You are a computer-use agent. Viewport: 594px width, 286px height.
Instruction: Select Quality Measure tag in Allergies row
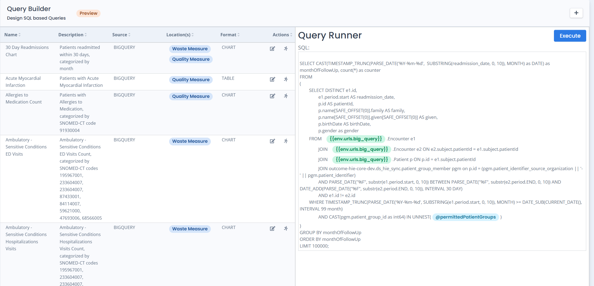pyautogui.click(x=191, y=96)
